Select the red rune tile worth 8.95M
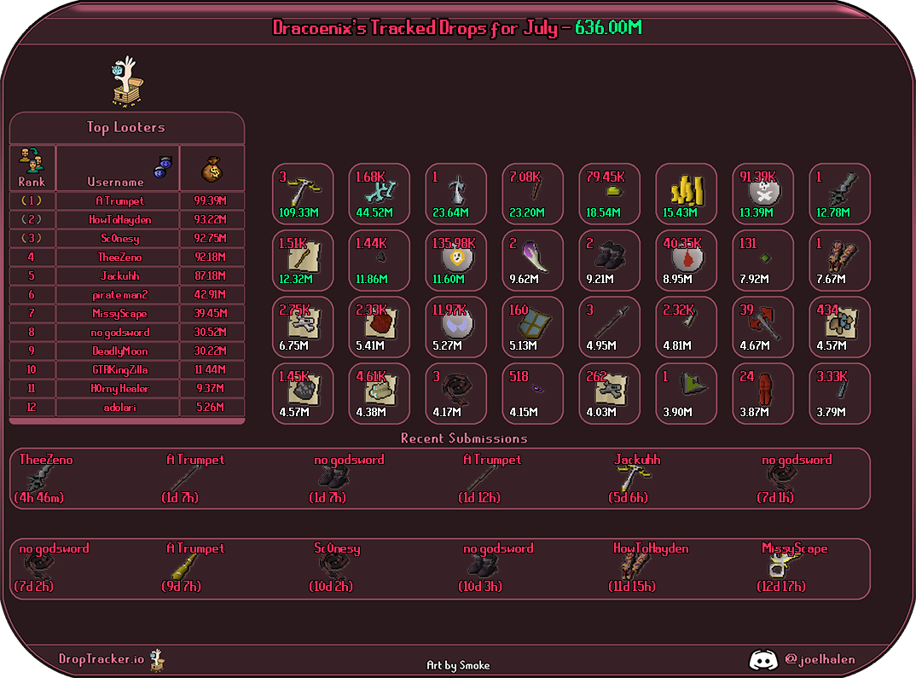916x678 pixels. (686, 260)
